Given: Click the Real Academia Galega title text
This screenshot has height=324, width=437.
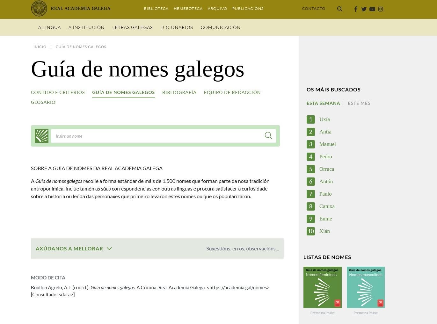Looking at the screenshot, I should click(x=81, y=9).
